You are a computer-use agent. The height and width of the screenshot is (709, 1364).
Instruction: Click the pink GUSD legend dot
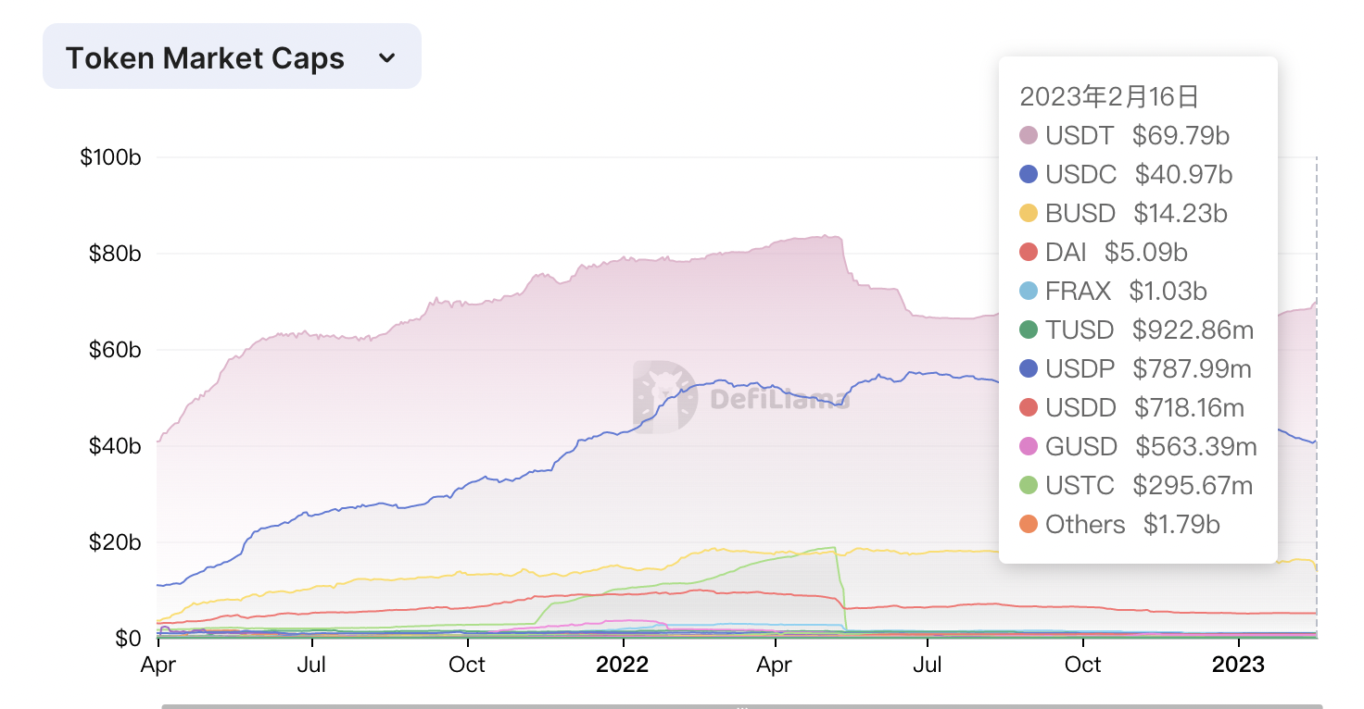click(x=1028, y=447)
